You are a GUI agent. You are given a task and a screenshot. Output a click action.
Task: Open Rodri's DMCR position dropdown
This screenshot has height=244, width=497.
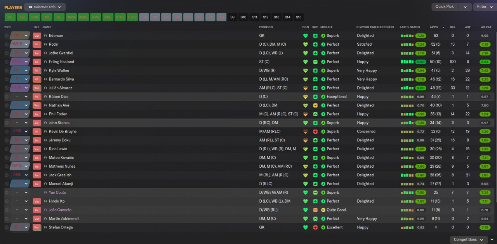click(x=20, y=44)
